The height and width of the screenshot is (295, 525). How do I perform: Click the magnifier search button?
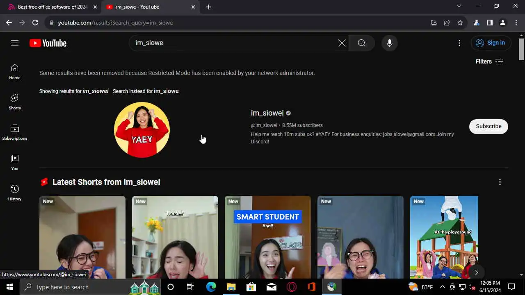361,43
